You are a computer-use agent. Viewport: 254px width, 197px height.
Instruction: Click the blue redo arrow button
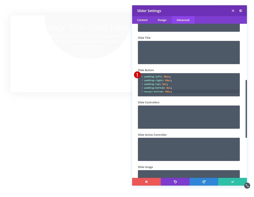[204, 182]
